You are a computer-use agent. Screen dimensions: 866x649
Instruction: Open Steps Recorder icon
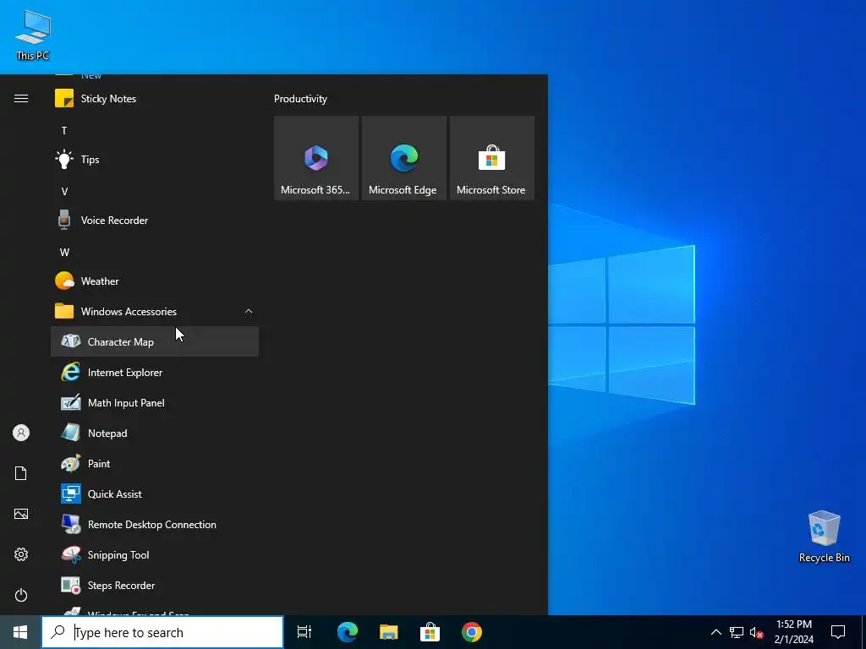click(71, 585)
